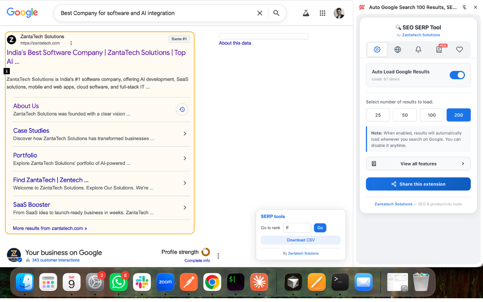This screenshot has height=302, width=483.
Task: Select 50 results to load
Action: (405, 115)
